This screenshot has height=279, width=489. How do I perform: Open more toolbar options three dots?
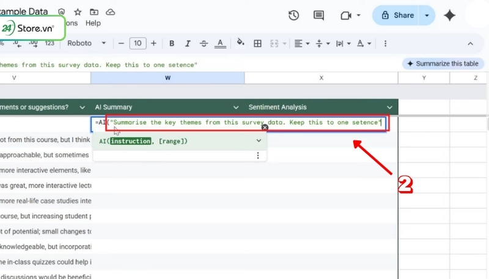(385, 43)
